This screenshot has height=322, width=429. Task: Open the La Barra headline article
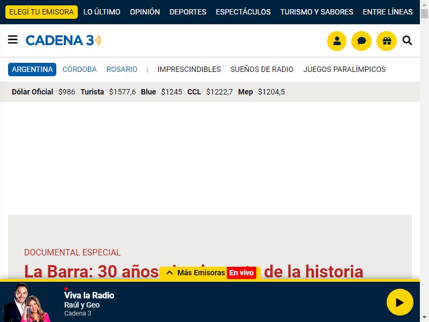coord(194,272)
